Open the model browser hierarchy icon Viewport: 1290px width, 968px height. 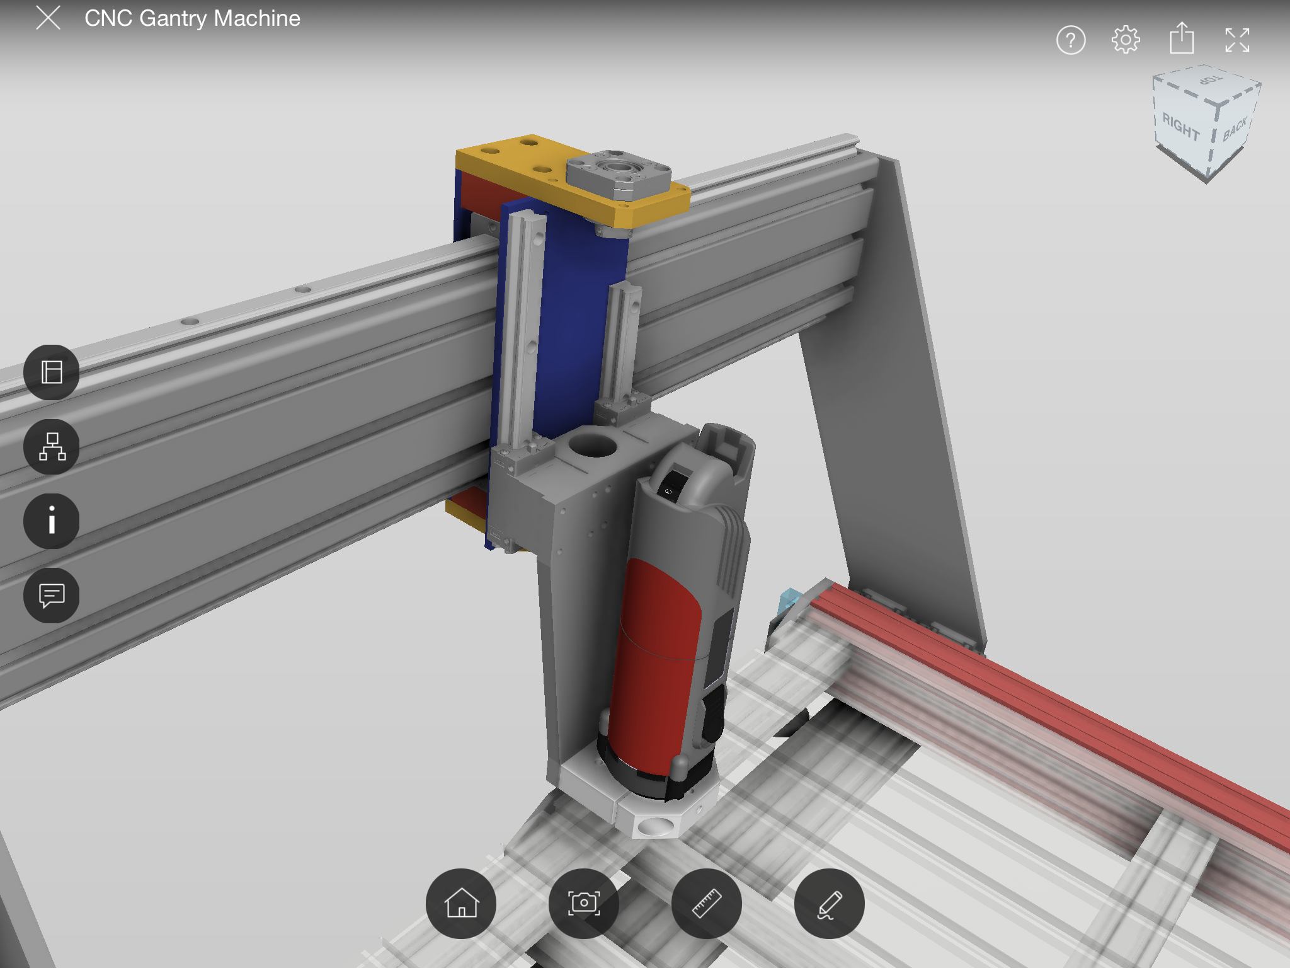tap(52, 446)
